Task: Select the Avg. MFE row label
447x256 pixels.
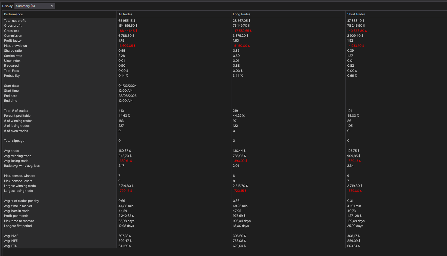Action: point(11,241)
